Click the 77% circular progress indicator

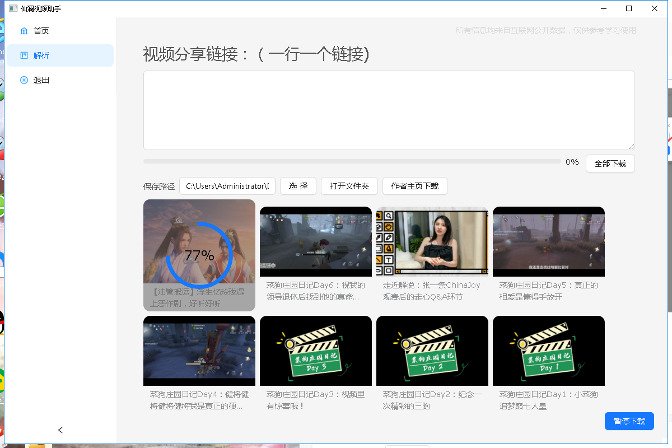click(199, 255)
